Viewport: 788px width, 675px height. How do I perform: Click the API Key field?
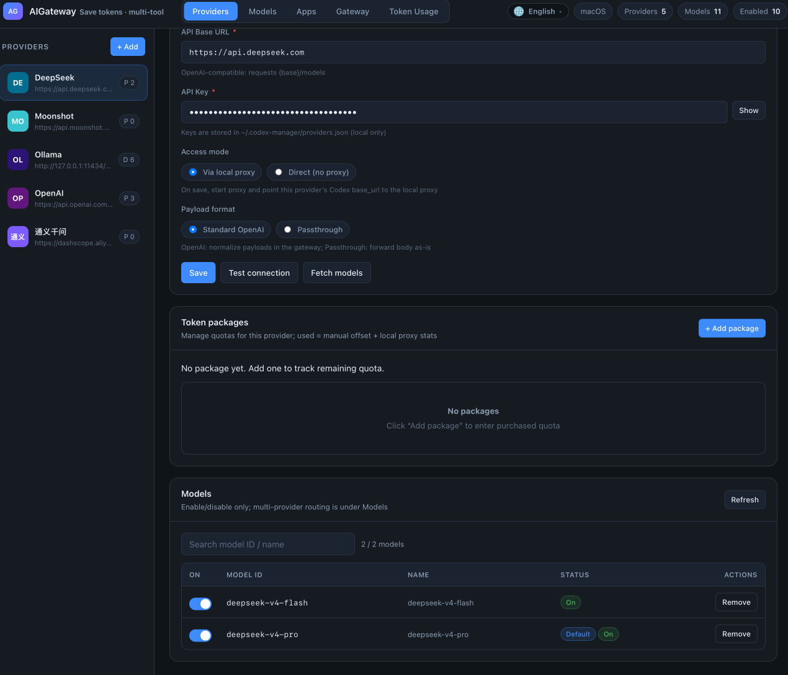(x=454, y=112)
